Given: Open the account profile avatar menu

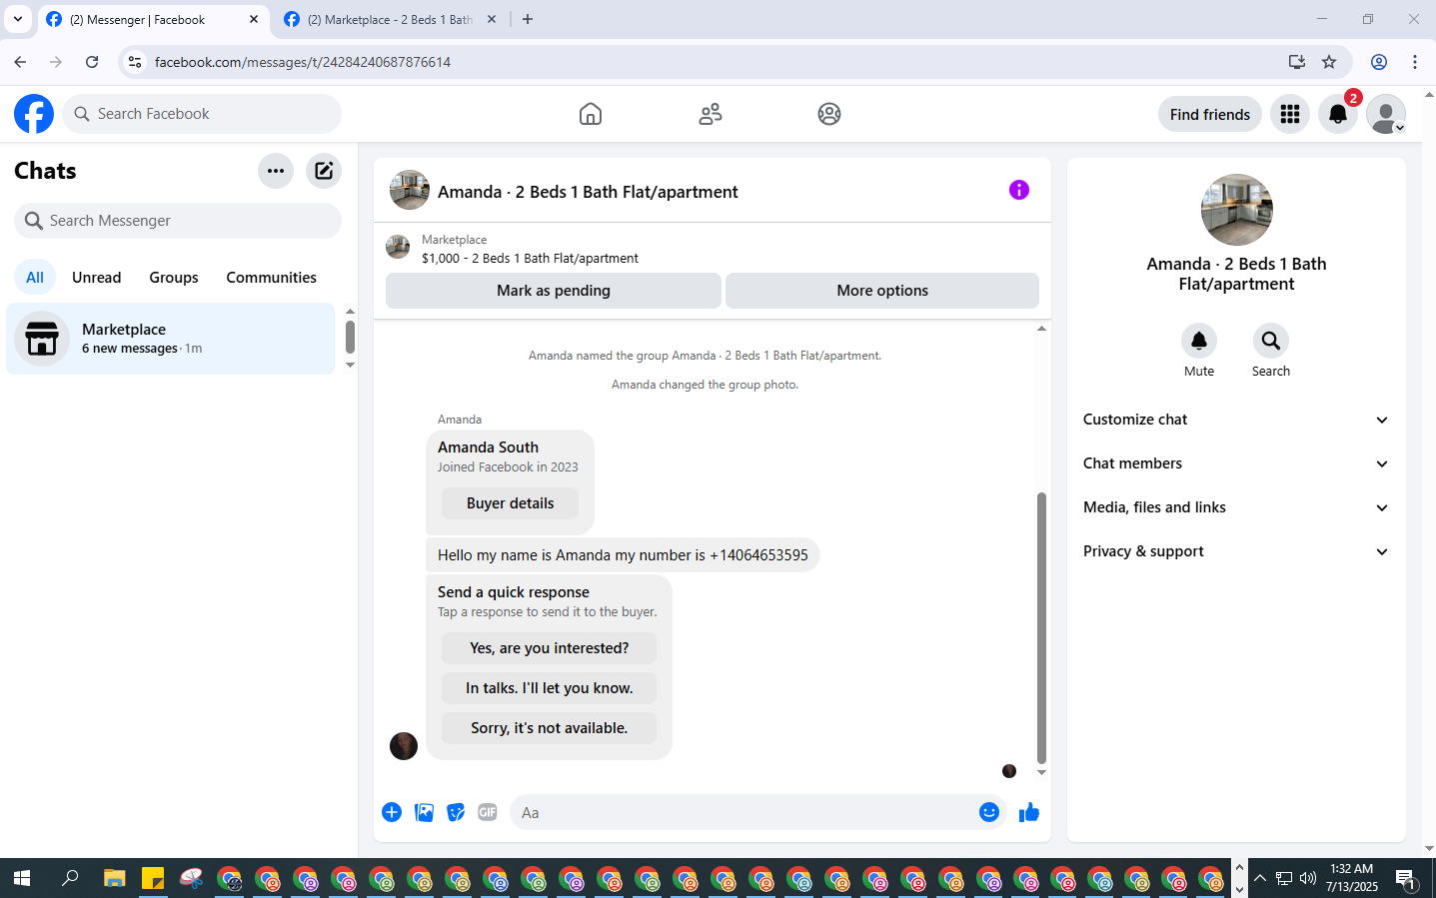Looking at the screenshot, I should [x=1386, y=114].
